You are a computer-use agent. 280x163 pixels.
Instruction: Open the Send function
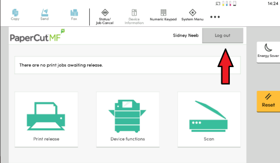click(x=45, y=15)
